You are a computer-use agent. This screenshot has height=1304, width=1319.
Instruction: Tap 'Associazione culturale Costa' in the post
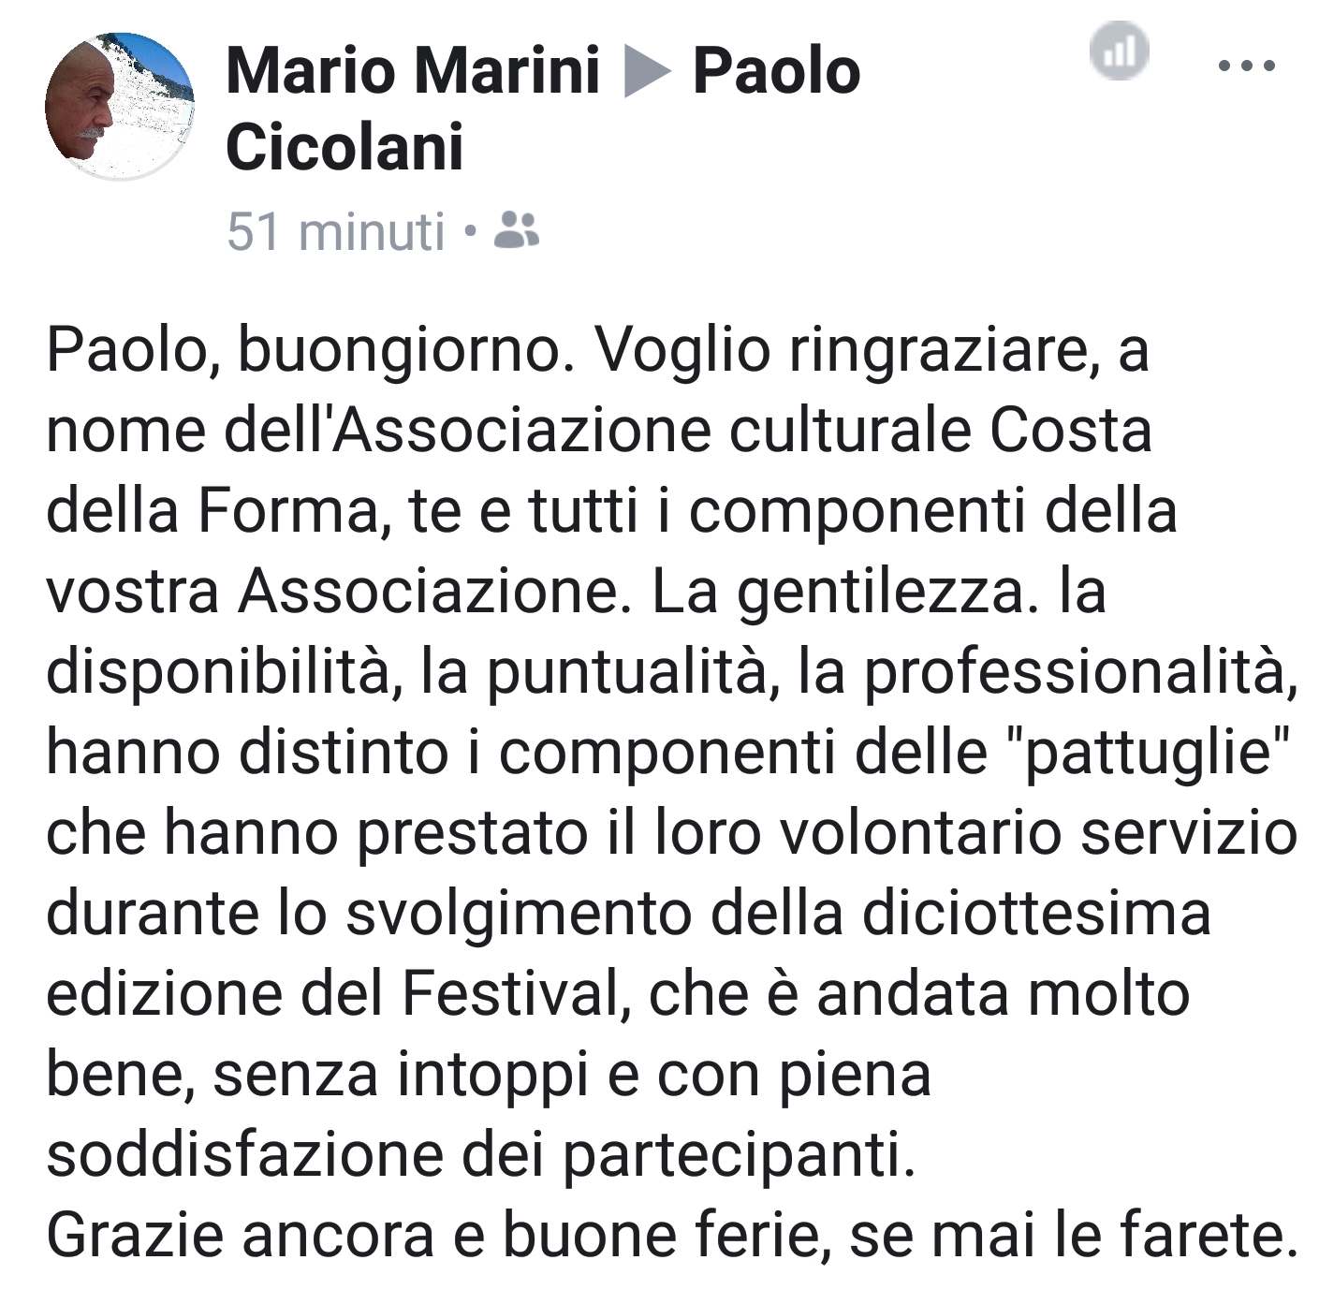coord(740,431)
